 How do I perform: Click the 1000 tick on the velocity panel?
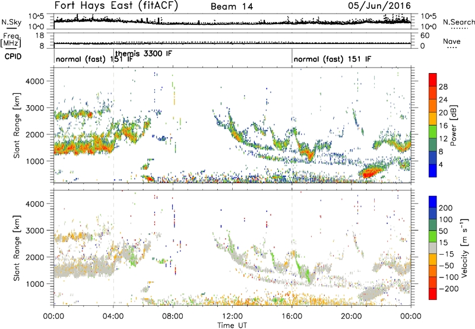point(34,284)
